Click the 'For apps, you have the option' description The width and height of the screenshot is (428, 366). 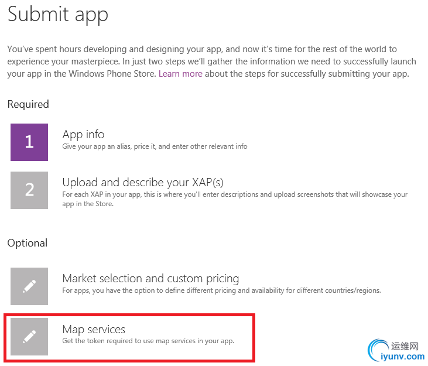pos(221,290)
